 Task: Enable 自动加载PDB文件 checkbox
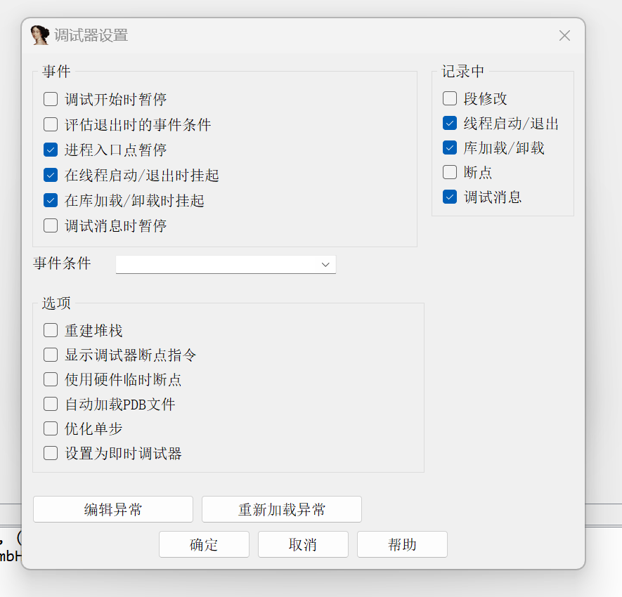coord(50,404)
